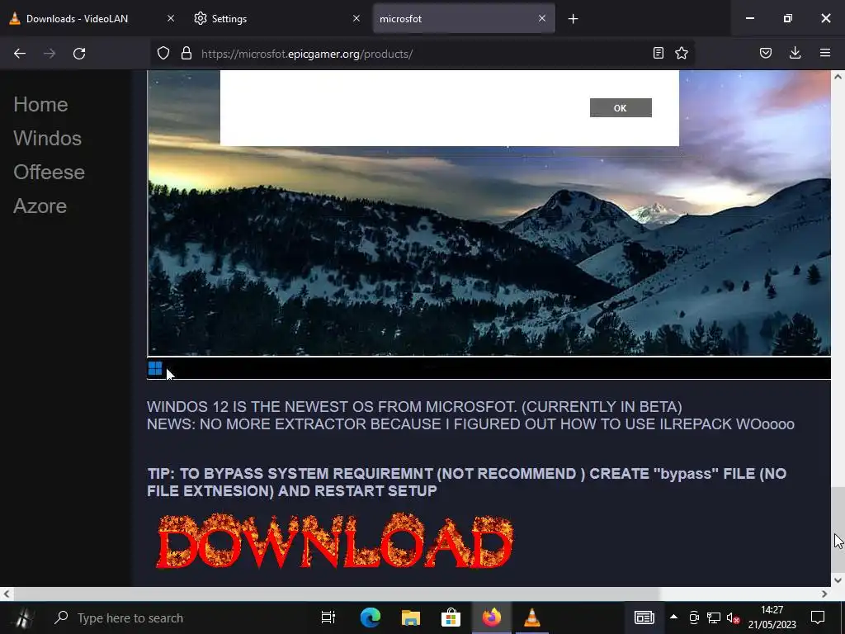Show hidden system tray icons

673,617
